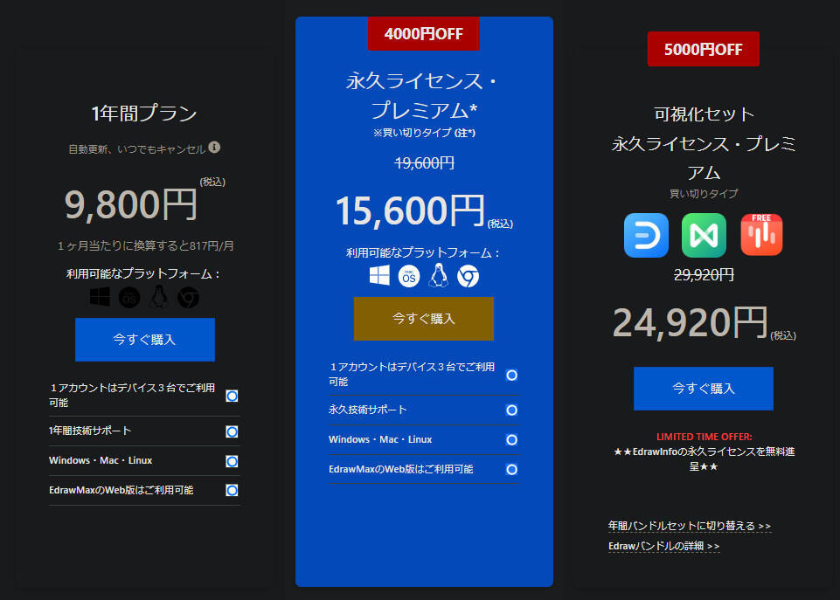
Task: Open Edrawバンドルの詳細 link
Action: point(663,546)
